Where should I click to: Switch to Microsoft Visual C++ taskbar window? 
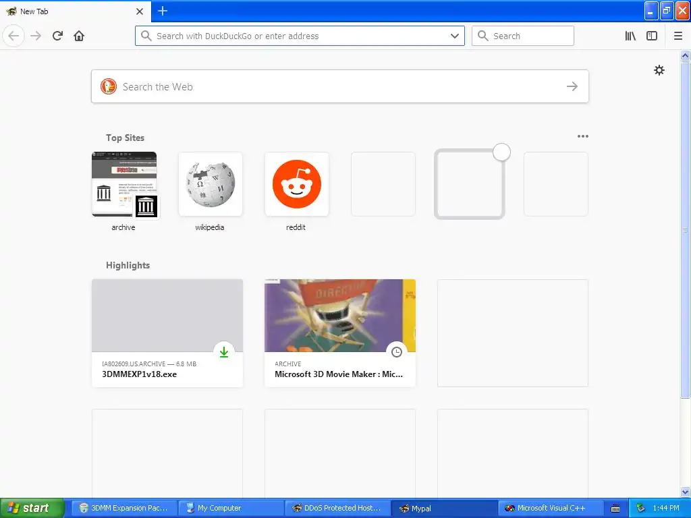[551, 508]
